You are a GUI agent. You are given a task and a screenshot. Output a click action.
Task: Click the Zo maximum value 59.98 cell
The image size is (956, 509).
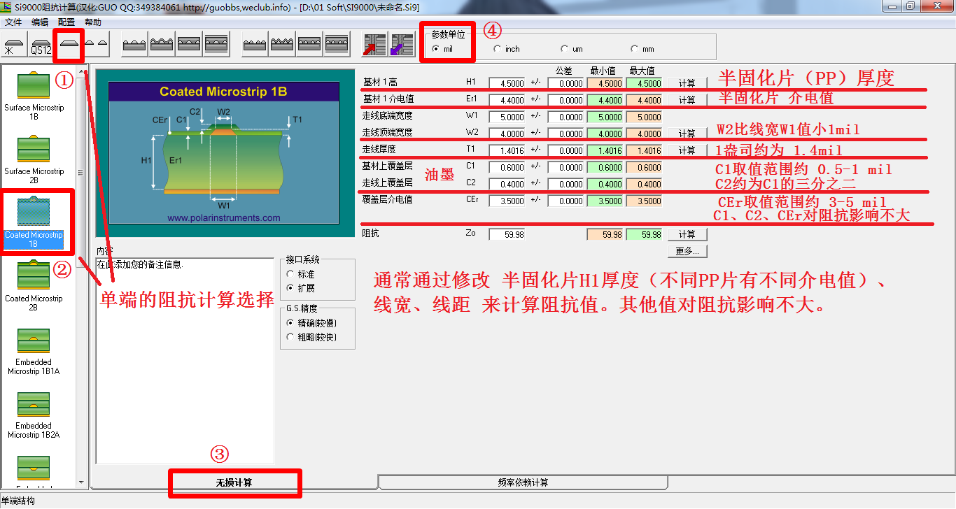coord(644,234)
